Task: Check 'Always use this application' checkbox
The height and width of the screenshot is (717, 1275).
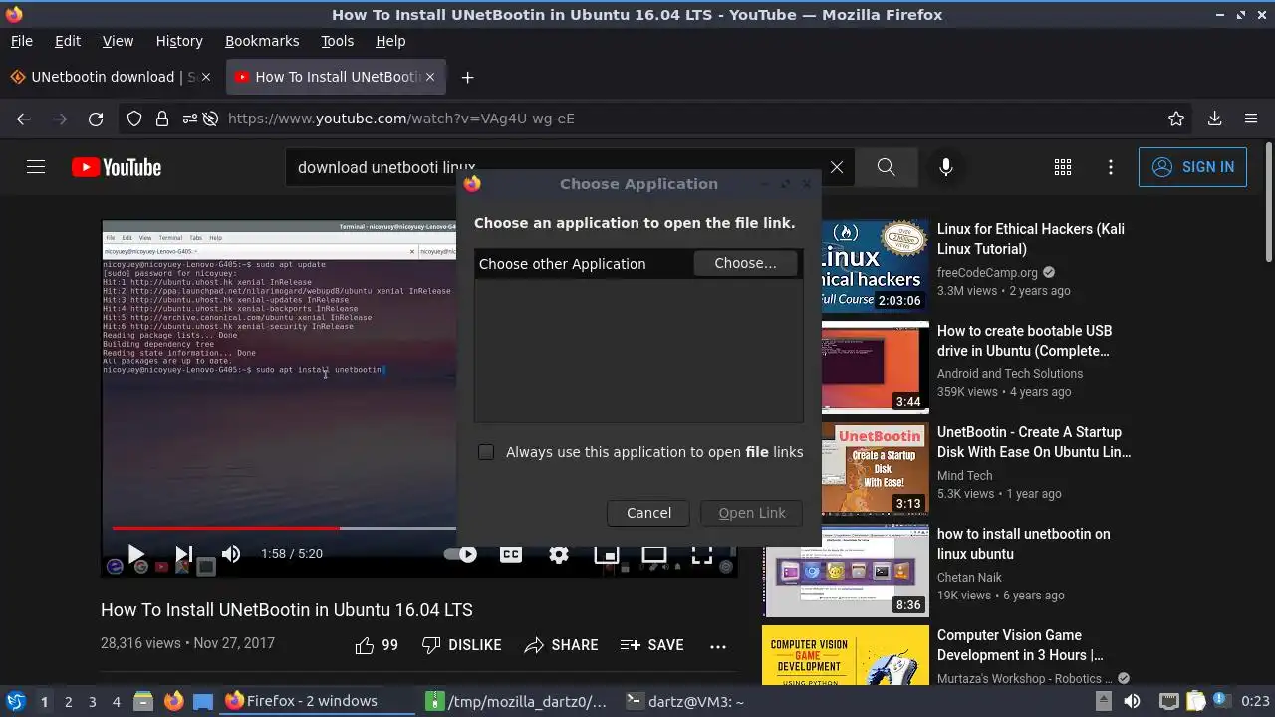Action: click(x=486, y=452)
